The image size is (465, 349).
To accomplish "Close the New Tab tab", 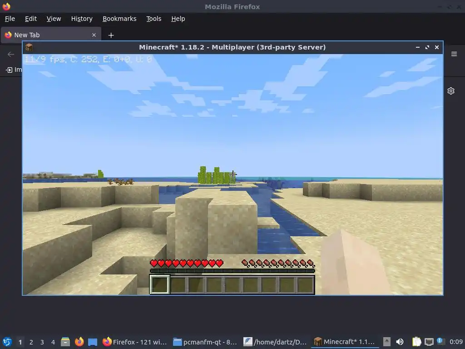I will point(94,35).
